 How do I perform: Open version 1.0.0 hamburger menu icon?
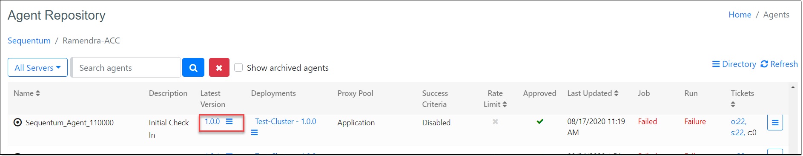pyautogui.click(x=229, y=121)
